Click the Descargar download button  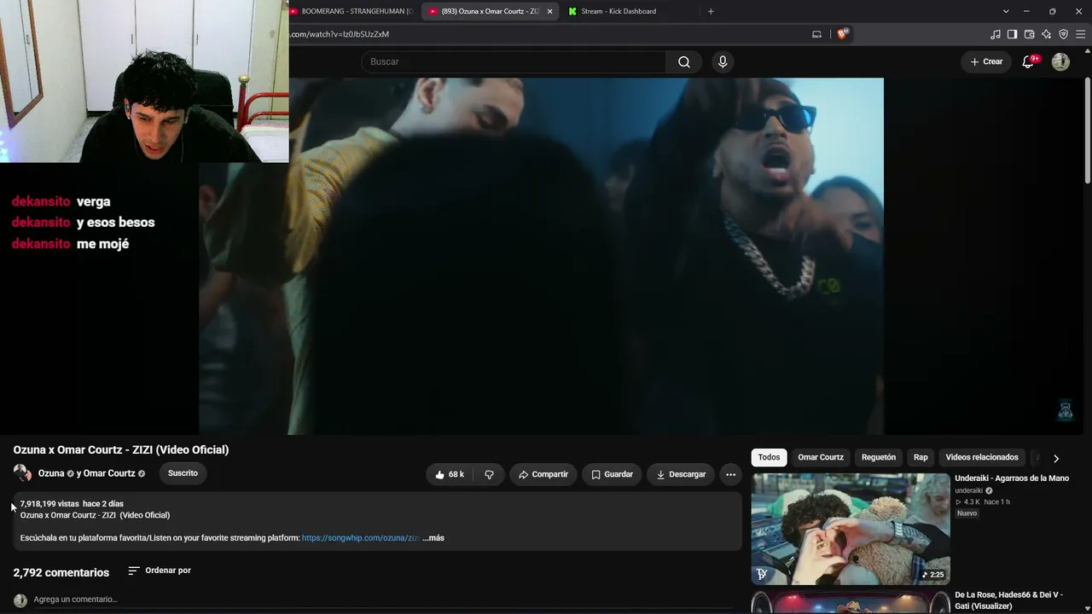(x=681, y=474)
